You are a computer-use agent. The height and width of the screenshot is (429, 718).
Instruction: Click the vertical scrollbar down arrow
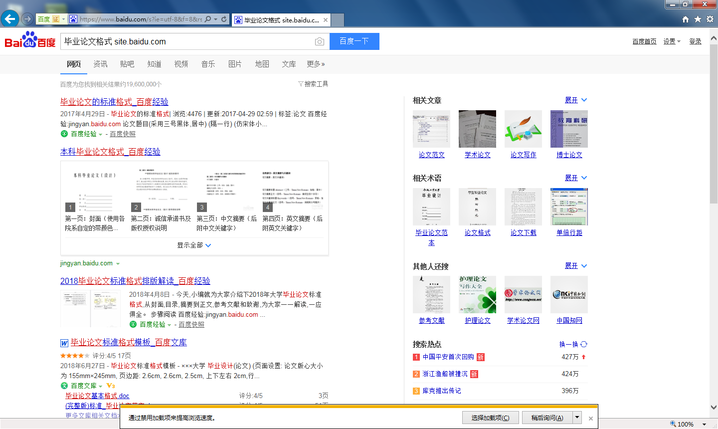[x=714, y=407]
